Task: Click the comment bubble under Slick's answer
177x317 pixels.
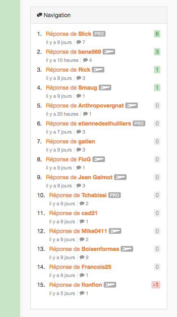Action: click(79, 42)
